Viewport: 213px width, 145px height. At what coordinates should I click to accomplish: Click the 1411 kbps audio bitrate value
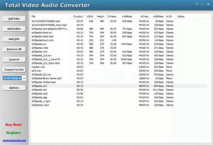point(158,90)
